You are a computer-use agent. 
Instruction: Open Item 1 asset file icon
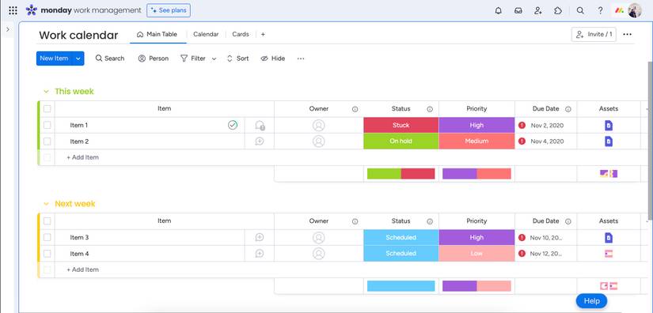click(x=609, y=125)
